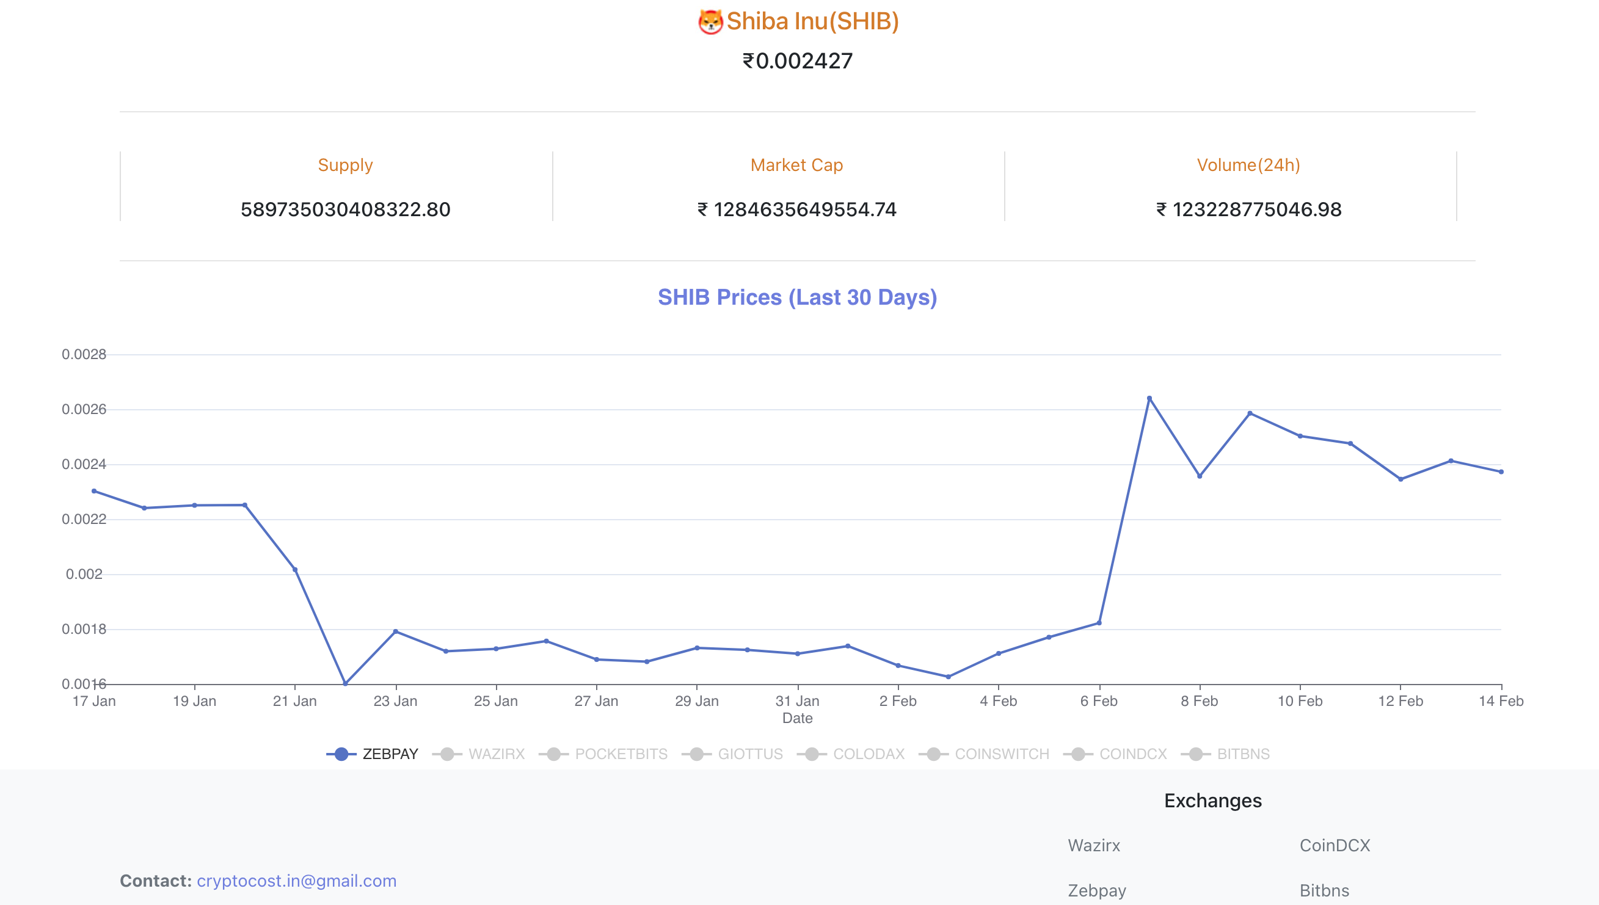Click the cryptocost.in@gmail.com email link

pos(297,881)
